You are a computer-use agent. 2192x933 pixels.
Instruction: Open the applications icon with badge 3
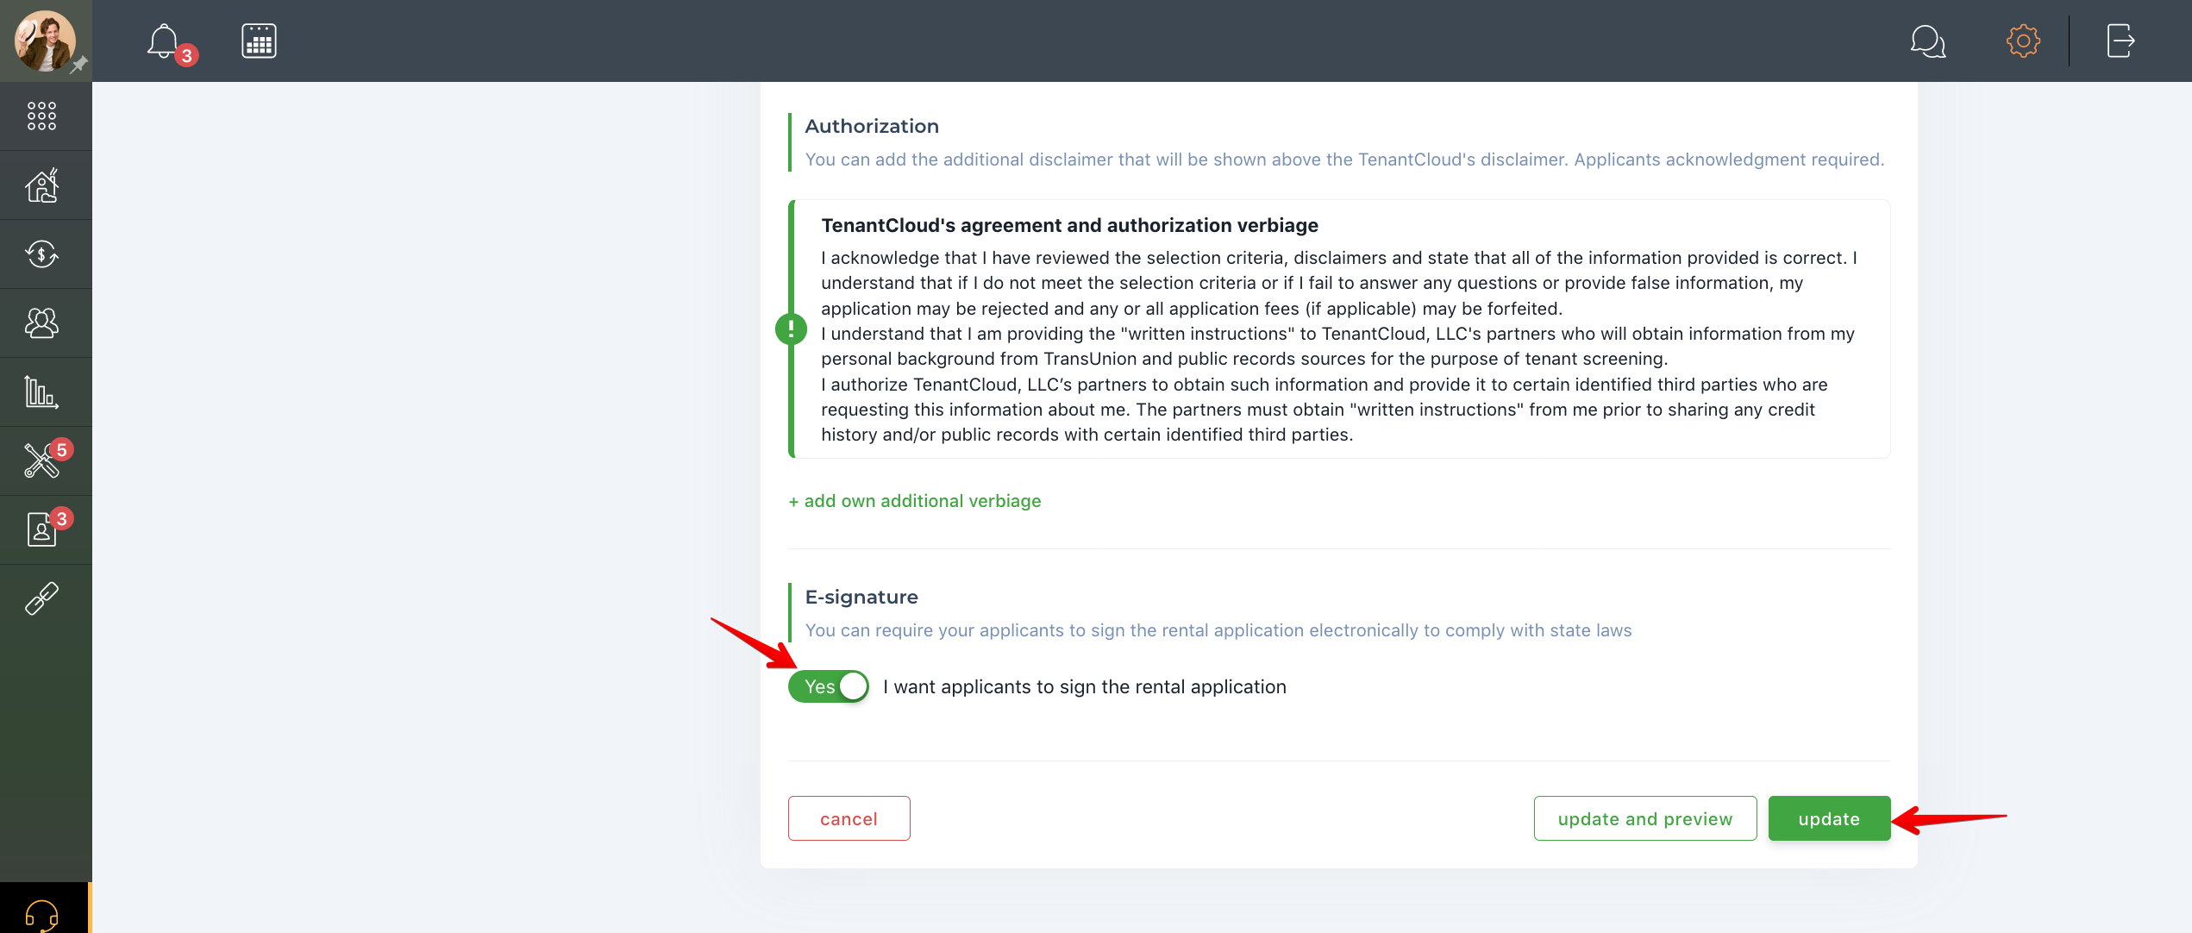click(x=41, y=529)
